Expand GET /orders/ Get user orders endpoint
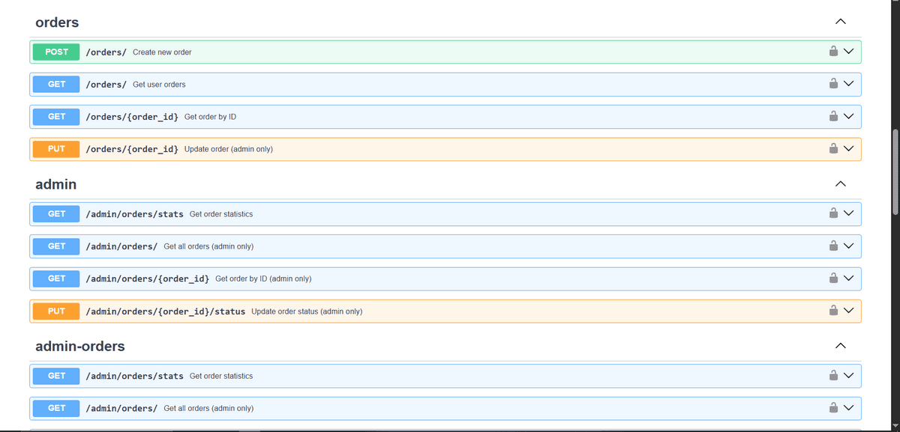This screenshot has height=432, width=900. pos(848,84)
